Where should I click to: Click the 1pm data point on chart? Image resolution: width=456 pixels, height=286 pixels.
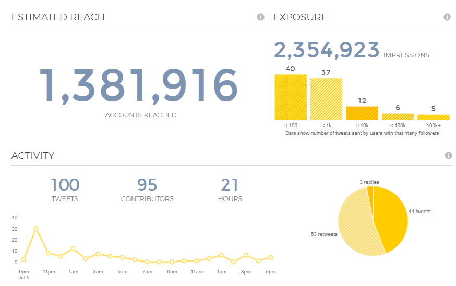(x=221, y=255)
